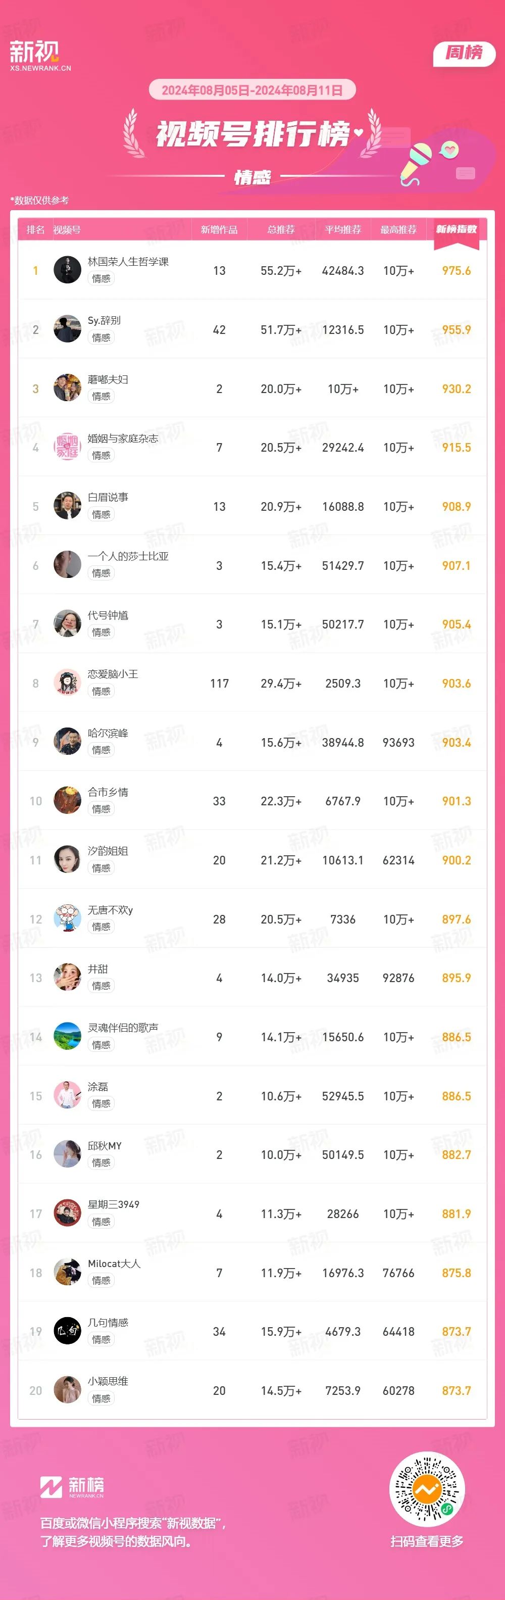Click 无唐不欢y cartoon avatar
This screenshot has width=505, height=1600.
click(67, 918)
